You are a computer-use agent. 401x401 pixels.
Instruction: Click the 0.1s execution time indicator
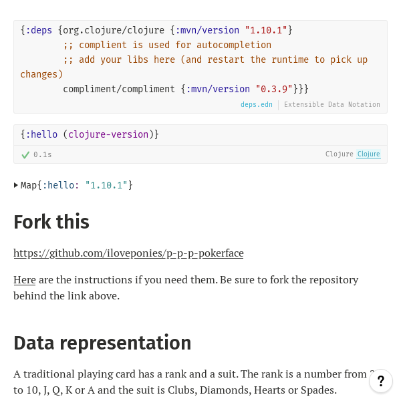[x=43, y=154]
